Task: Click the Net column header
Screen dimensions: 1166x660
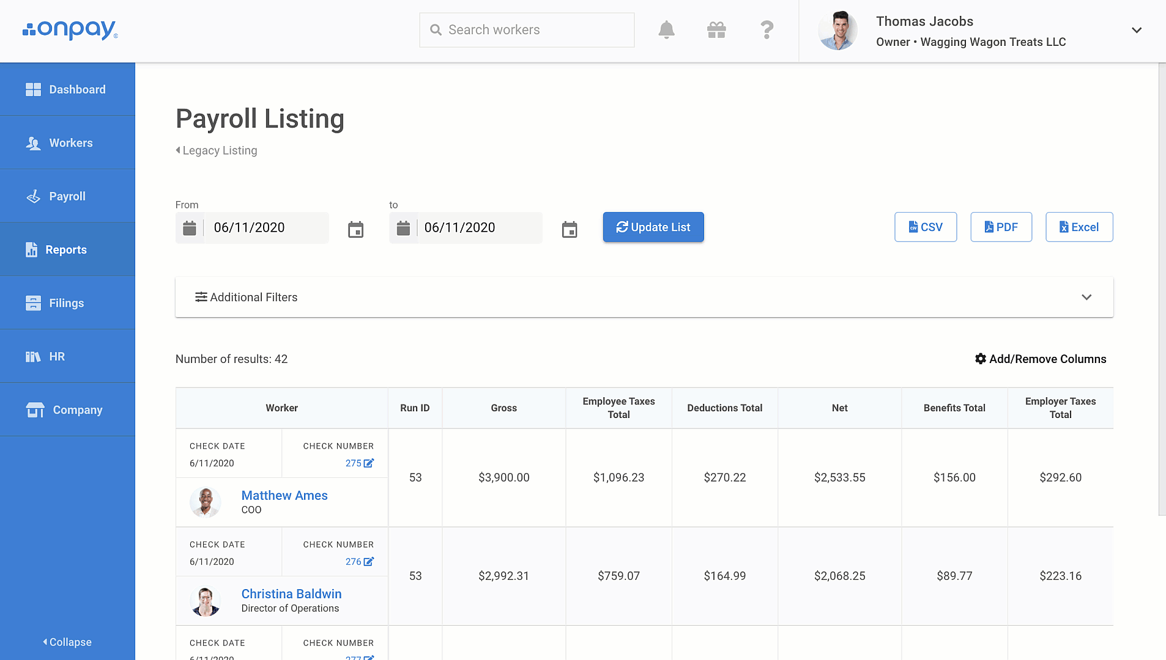Action: [839, 408]
